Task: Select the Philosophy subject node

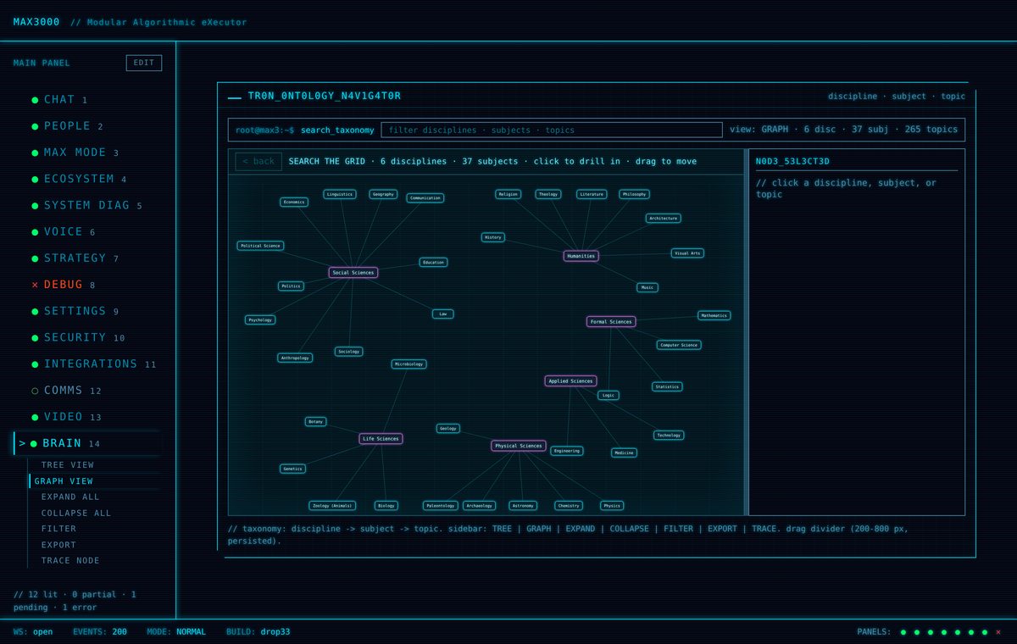Action: (x=634, y=194)
